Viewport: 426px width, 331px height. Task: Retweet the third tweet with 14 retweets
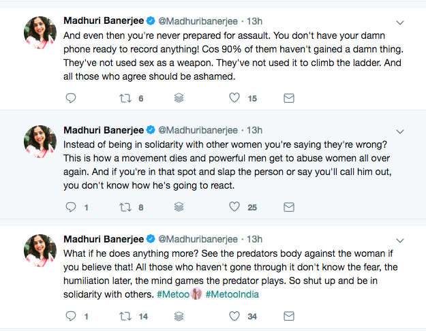[x=124, y=316]
